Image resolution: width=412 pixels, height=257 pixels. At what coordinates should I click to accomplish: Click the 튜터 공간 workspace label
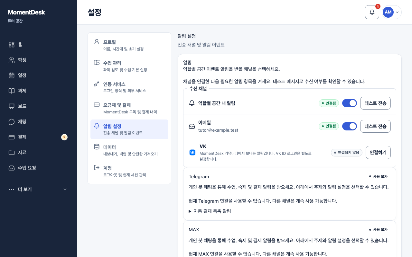[15, 21]
